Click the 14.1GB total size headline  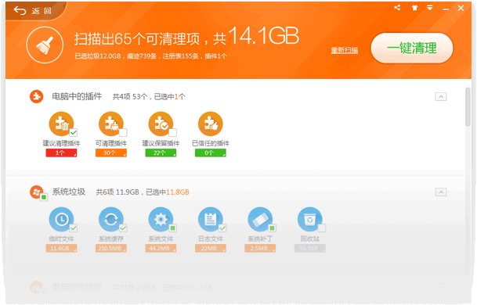click(x=264, y=36)
